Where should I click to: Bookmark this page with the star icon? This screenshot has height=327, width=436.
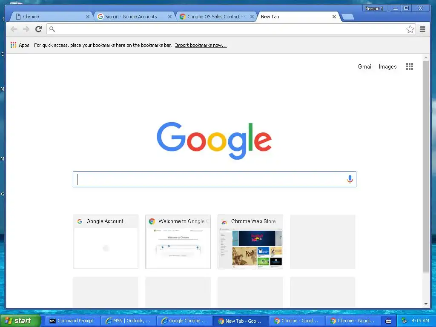point(410,29)
